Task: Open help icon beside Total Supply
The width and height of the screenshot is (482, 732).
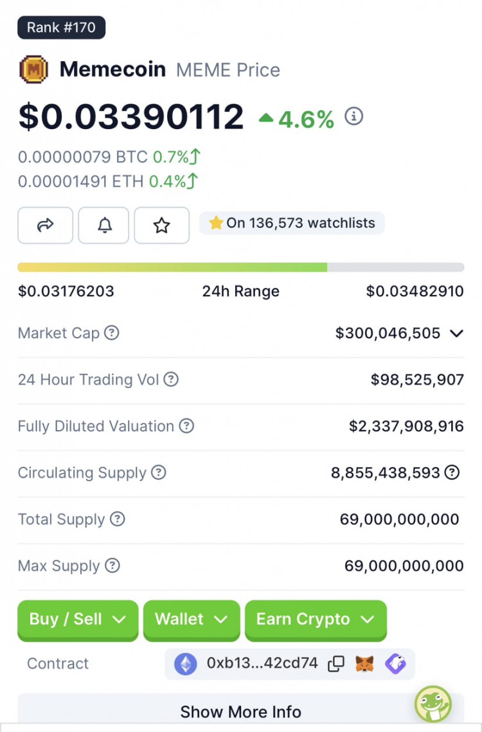Action: click(117, 519)
